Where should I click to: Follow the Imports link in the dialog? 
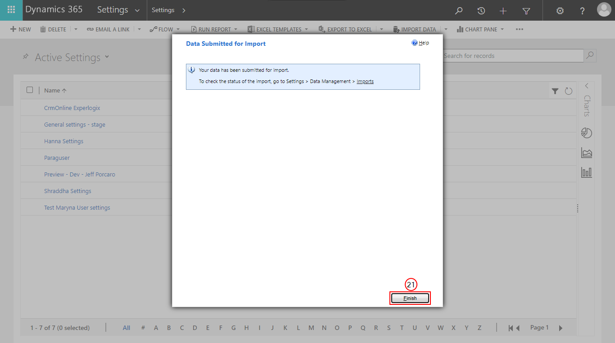point(365,81)
